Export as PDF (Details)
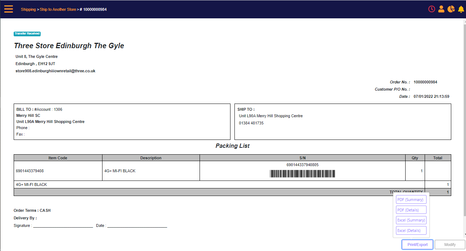The image size is (466, 251). [x=411, y=210]
